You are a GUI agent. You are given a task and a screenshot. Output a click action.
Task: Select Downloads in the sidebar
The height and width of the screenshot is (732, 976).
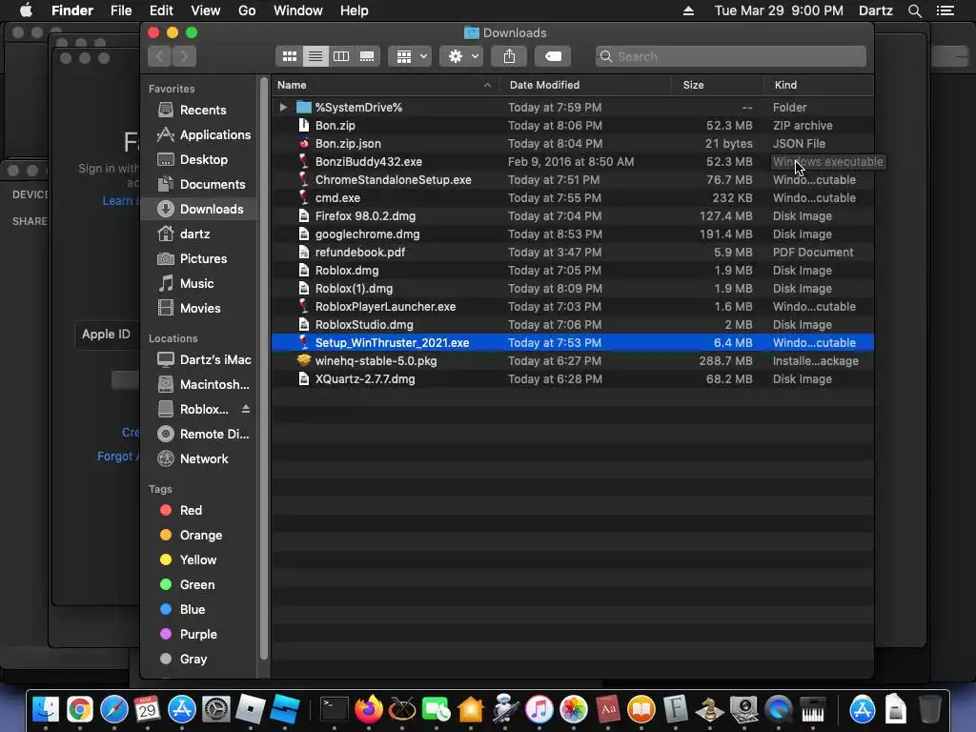[x=200, y=209]
